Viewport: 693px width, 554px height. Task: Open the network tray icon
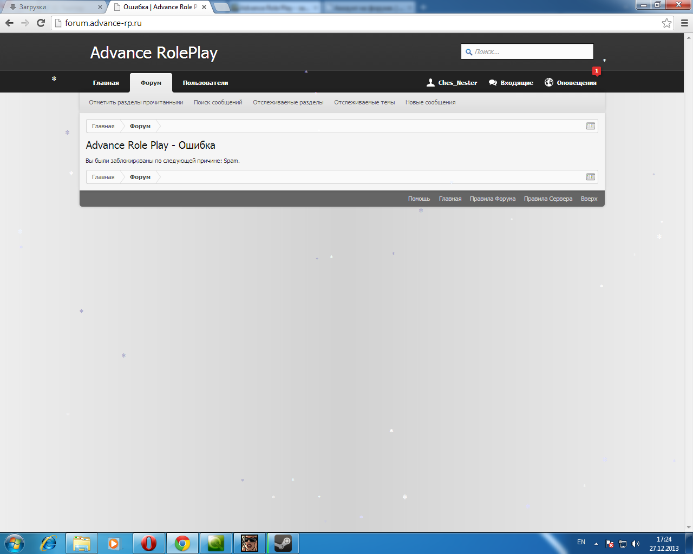pyautogui.click(x=623, y=544)
